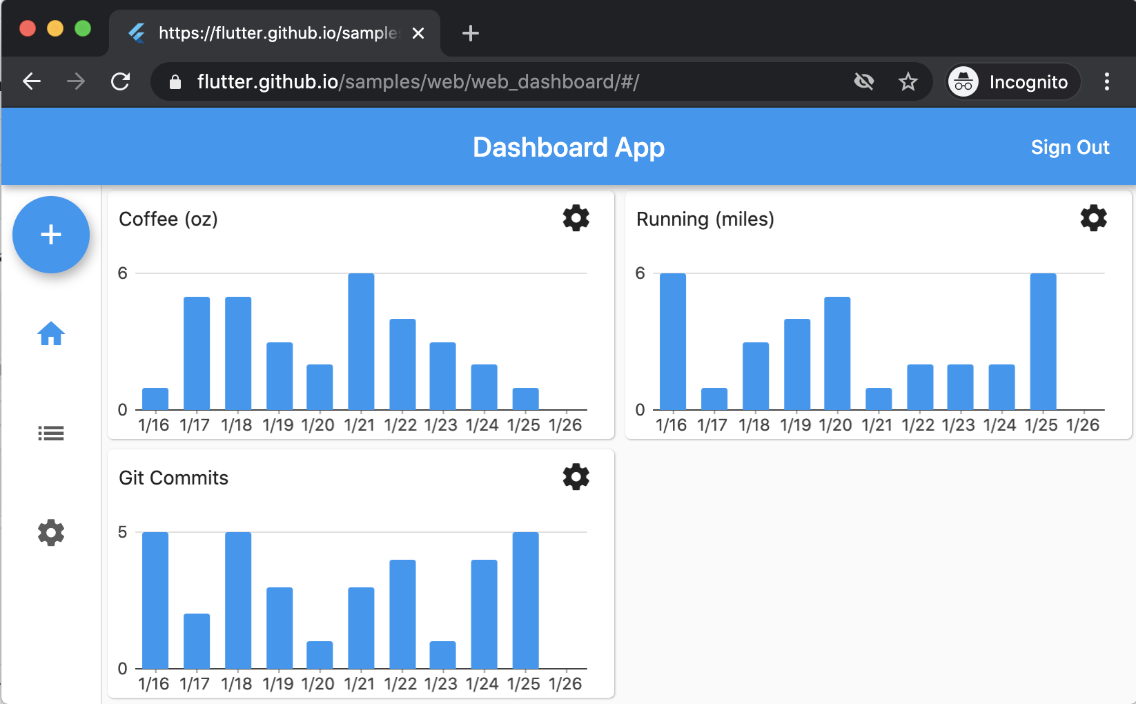
Task: Open settings for the Running chart
Action: (1093, 218)
